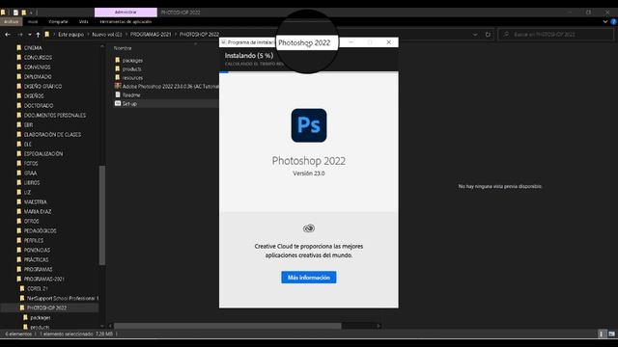Screen dimensions: 618x347
Task: Refresh the current folder view
Action: 488,35
